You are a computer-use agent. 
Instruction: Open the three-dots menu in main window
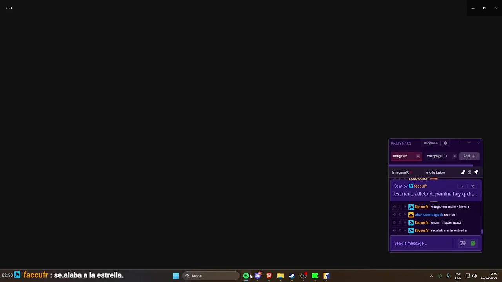[x=9, y=8]
